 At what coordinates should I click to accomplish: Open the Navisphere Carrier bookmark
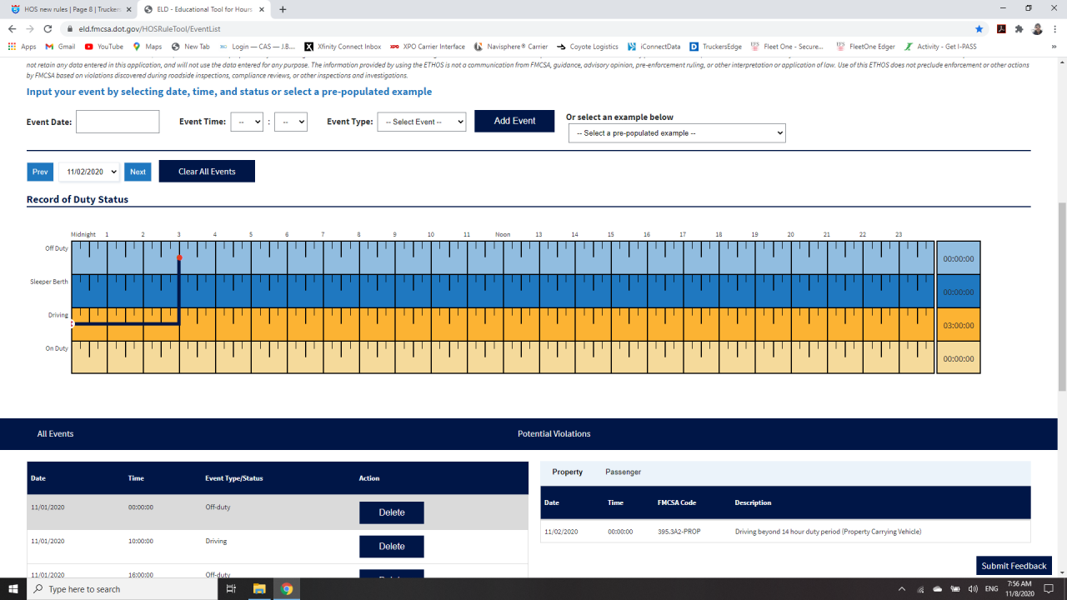tap(511, 47)
